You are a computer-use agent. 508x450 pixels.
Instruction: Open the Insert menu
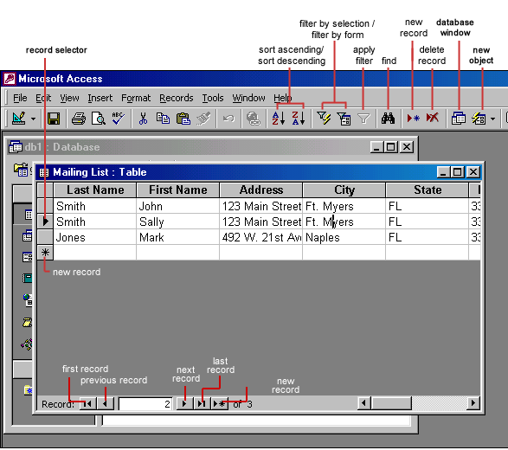(x=100, y=98)
